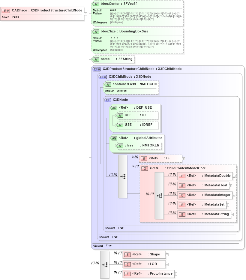Click the X3DChildNode complex type CT icon

(103, 77)
